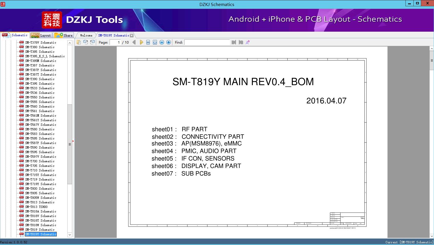Screen dimensions: 434x245
Task: Click the PDF icon beside SM-T395 Schematic
Action: coord(21,83)
